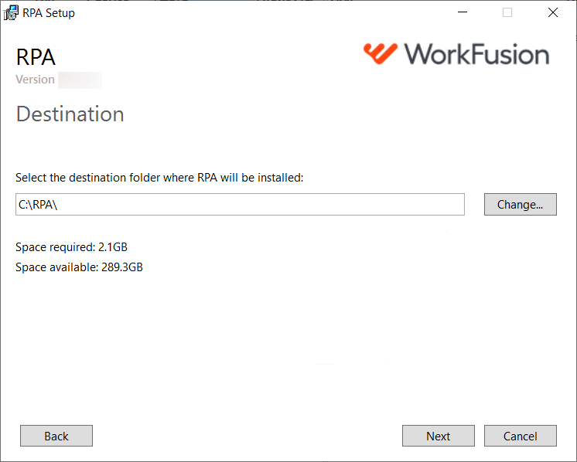
Task: Minimize the RPA Setup window
Action: tap(463, 12)
